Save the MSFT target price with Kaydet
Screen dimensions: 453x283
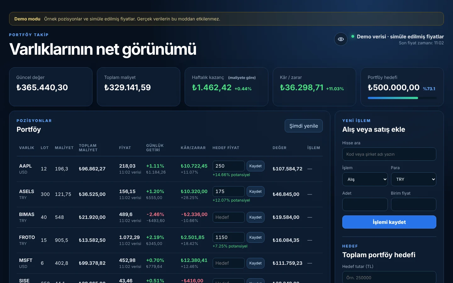point(255,263)
